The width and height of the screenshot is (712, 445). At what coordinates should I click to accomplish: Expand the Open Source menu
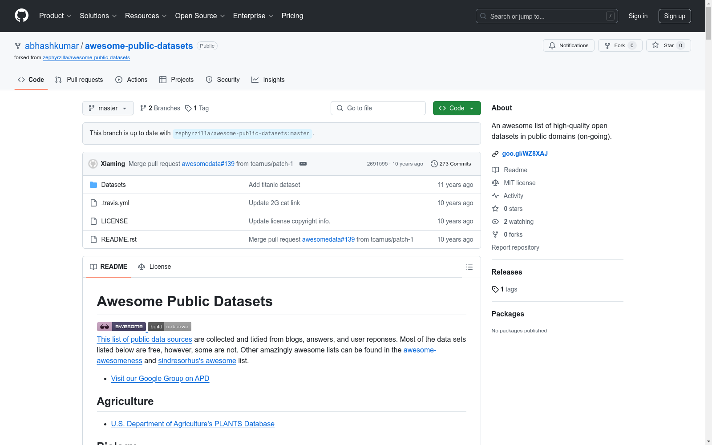(x=200, y=16)
